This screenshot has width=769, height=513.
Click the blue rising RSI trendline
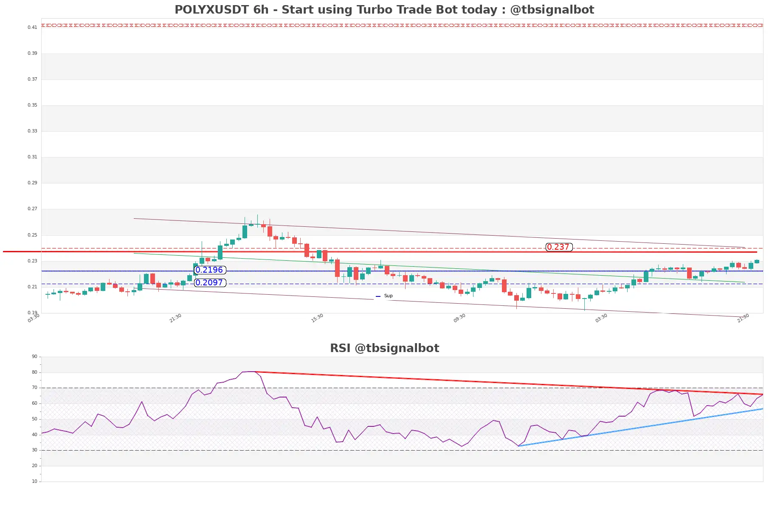point(641,427)
